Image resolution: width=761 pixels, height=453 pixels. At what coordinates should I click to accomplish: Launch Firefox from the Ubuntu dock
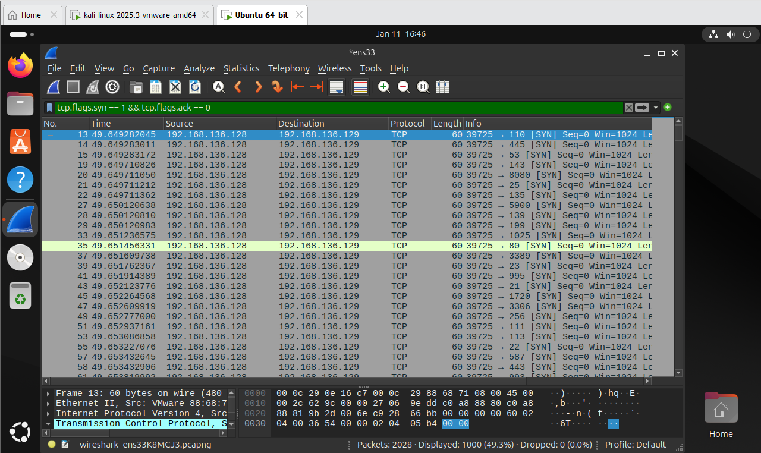click(20, 65)
